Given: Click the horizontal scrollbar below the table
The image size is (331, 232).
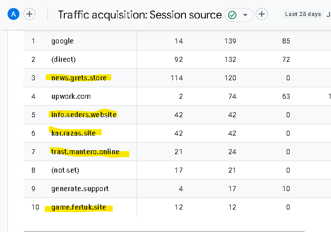Looking at the screenshot, I should tap(164, 232).
